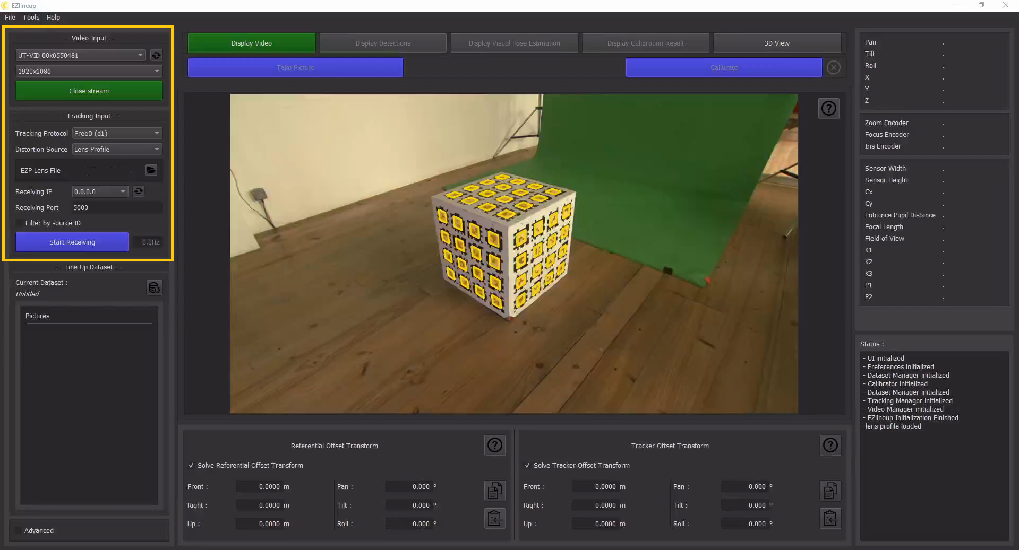Toggle the Advanced checkbox
The height and width of the screenshot is (550, 1019).
coord(19,530)
